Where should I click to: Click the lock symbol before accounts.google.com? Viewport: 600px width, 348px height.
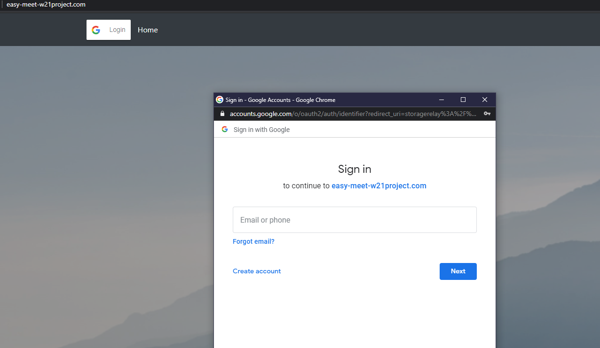point(222,114)
